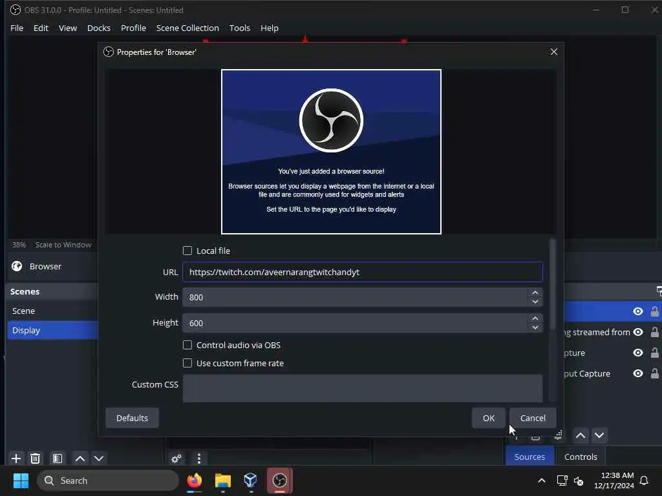Reset properties with the Defaults button
Viewport: 662px width, 496px height.
click(132, 418)
